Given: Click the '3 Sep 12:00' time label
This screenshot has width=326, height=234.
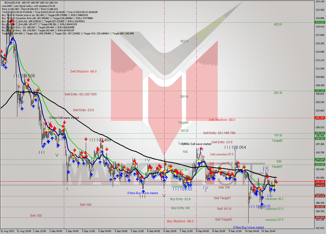Looking at the screenshot, I should click(88, 231).
